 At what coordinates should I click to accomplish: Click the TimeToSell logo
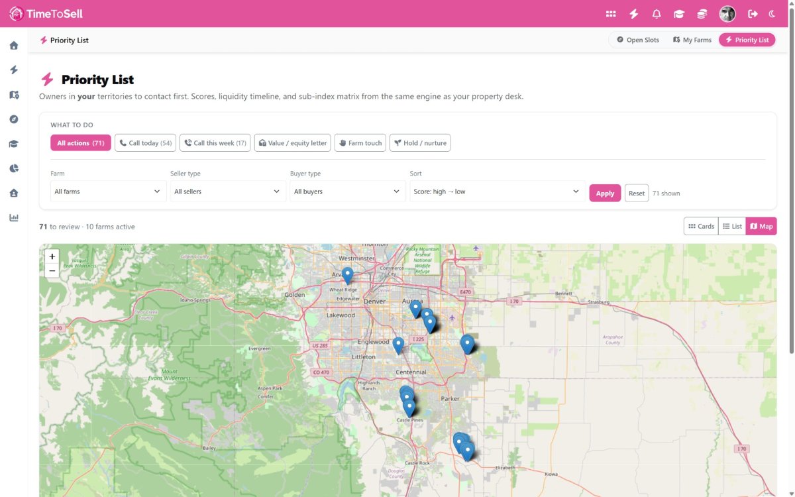[x=46, y=13]
